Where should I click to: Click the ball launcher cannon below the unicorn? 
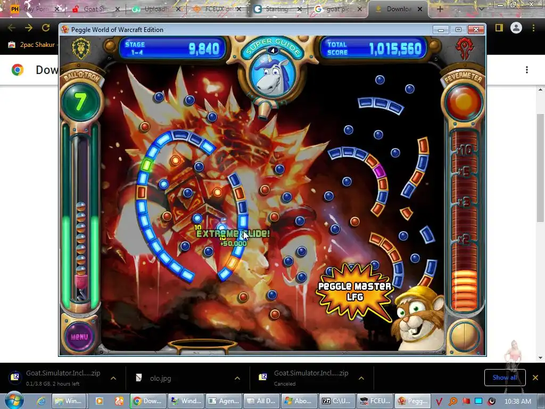(x=265, y=110)
